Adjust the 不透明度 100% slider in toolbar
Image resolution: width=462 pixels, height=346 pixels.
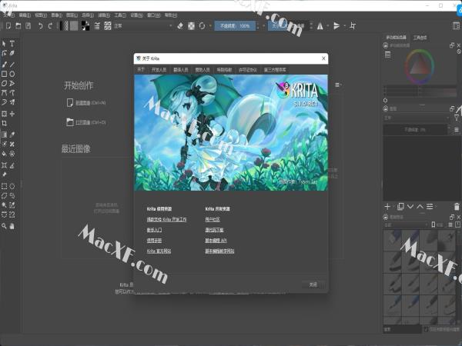235,26
